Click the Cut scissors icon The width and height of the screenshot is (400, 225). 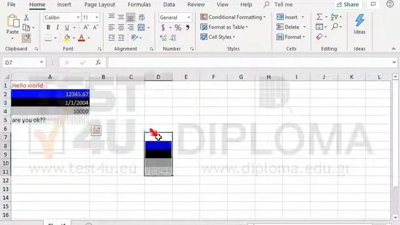26,17
